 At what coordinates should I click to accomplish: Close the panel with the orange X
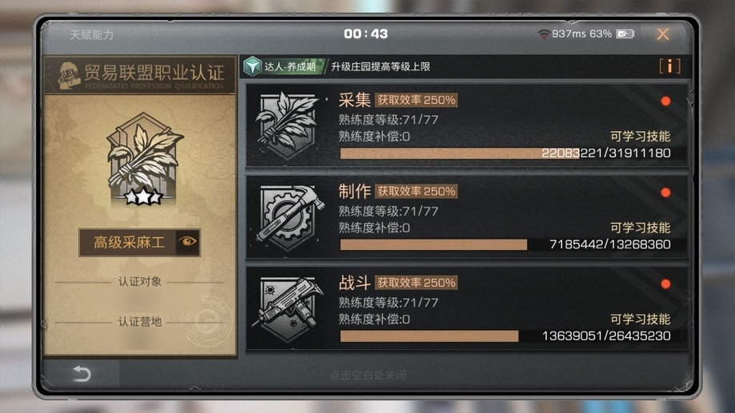(x=663, y=34)
